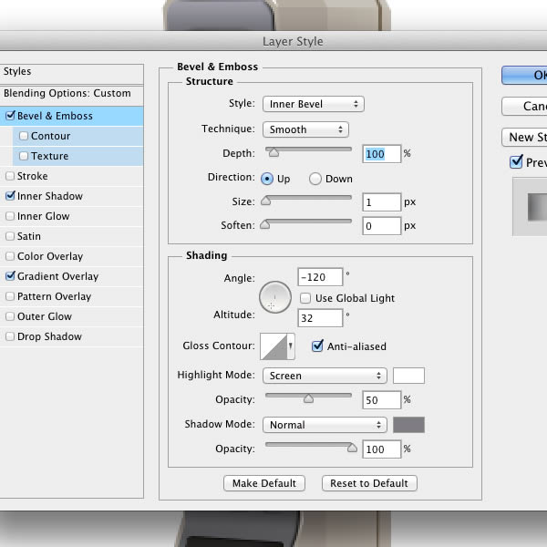Click the Angle and Altitude light dial
Viewport: 547px width, 547px height.
pos(275,297)
